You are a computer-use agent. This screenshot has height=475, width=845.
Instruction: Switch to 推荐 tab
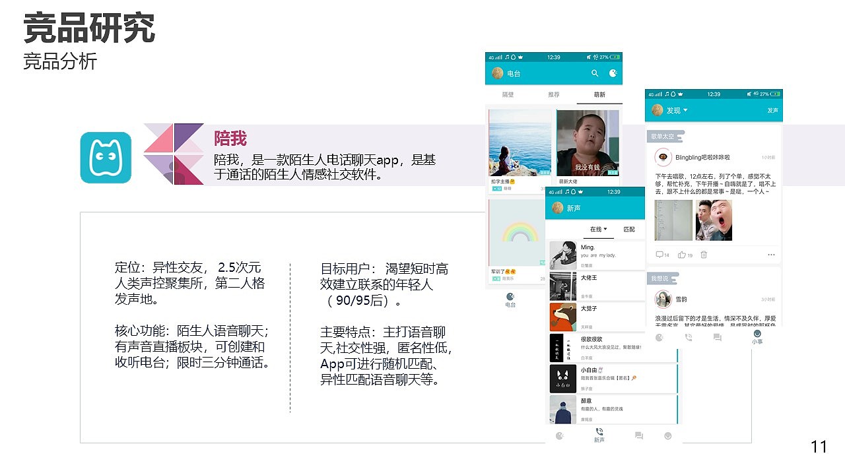click(x=553, y=94)
